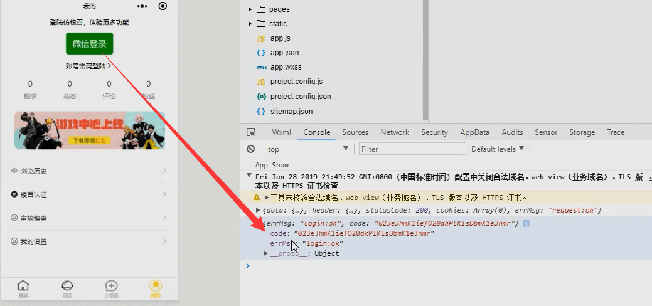This screenshot has height=306, width=652.
Task: Collapse the Fri Jun 28 log group
Action: (x=249, y=175)
